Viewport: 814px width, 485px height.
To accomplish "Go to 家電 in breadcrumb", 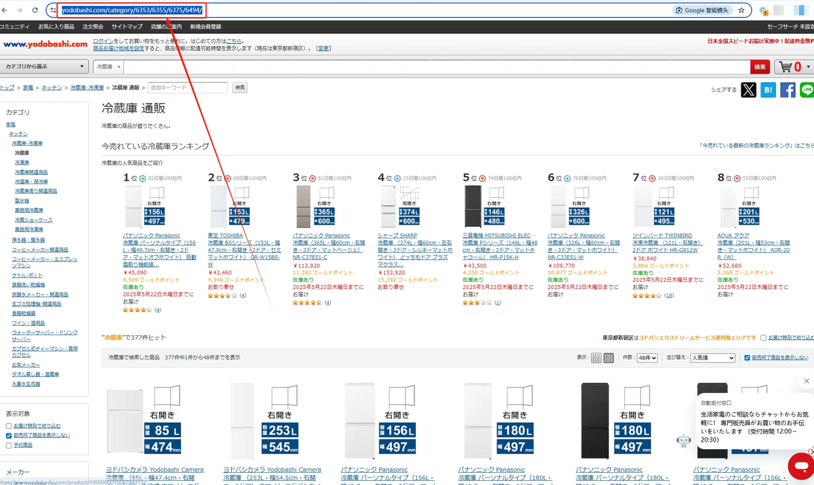I will pos(28,87).
